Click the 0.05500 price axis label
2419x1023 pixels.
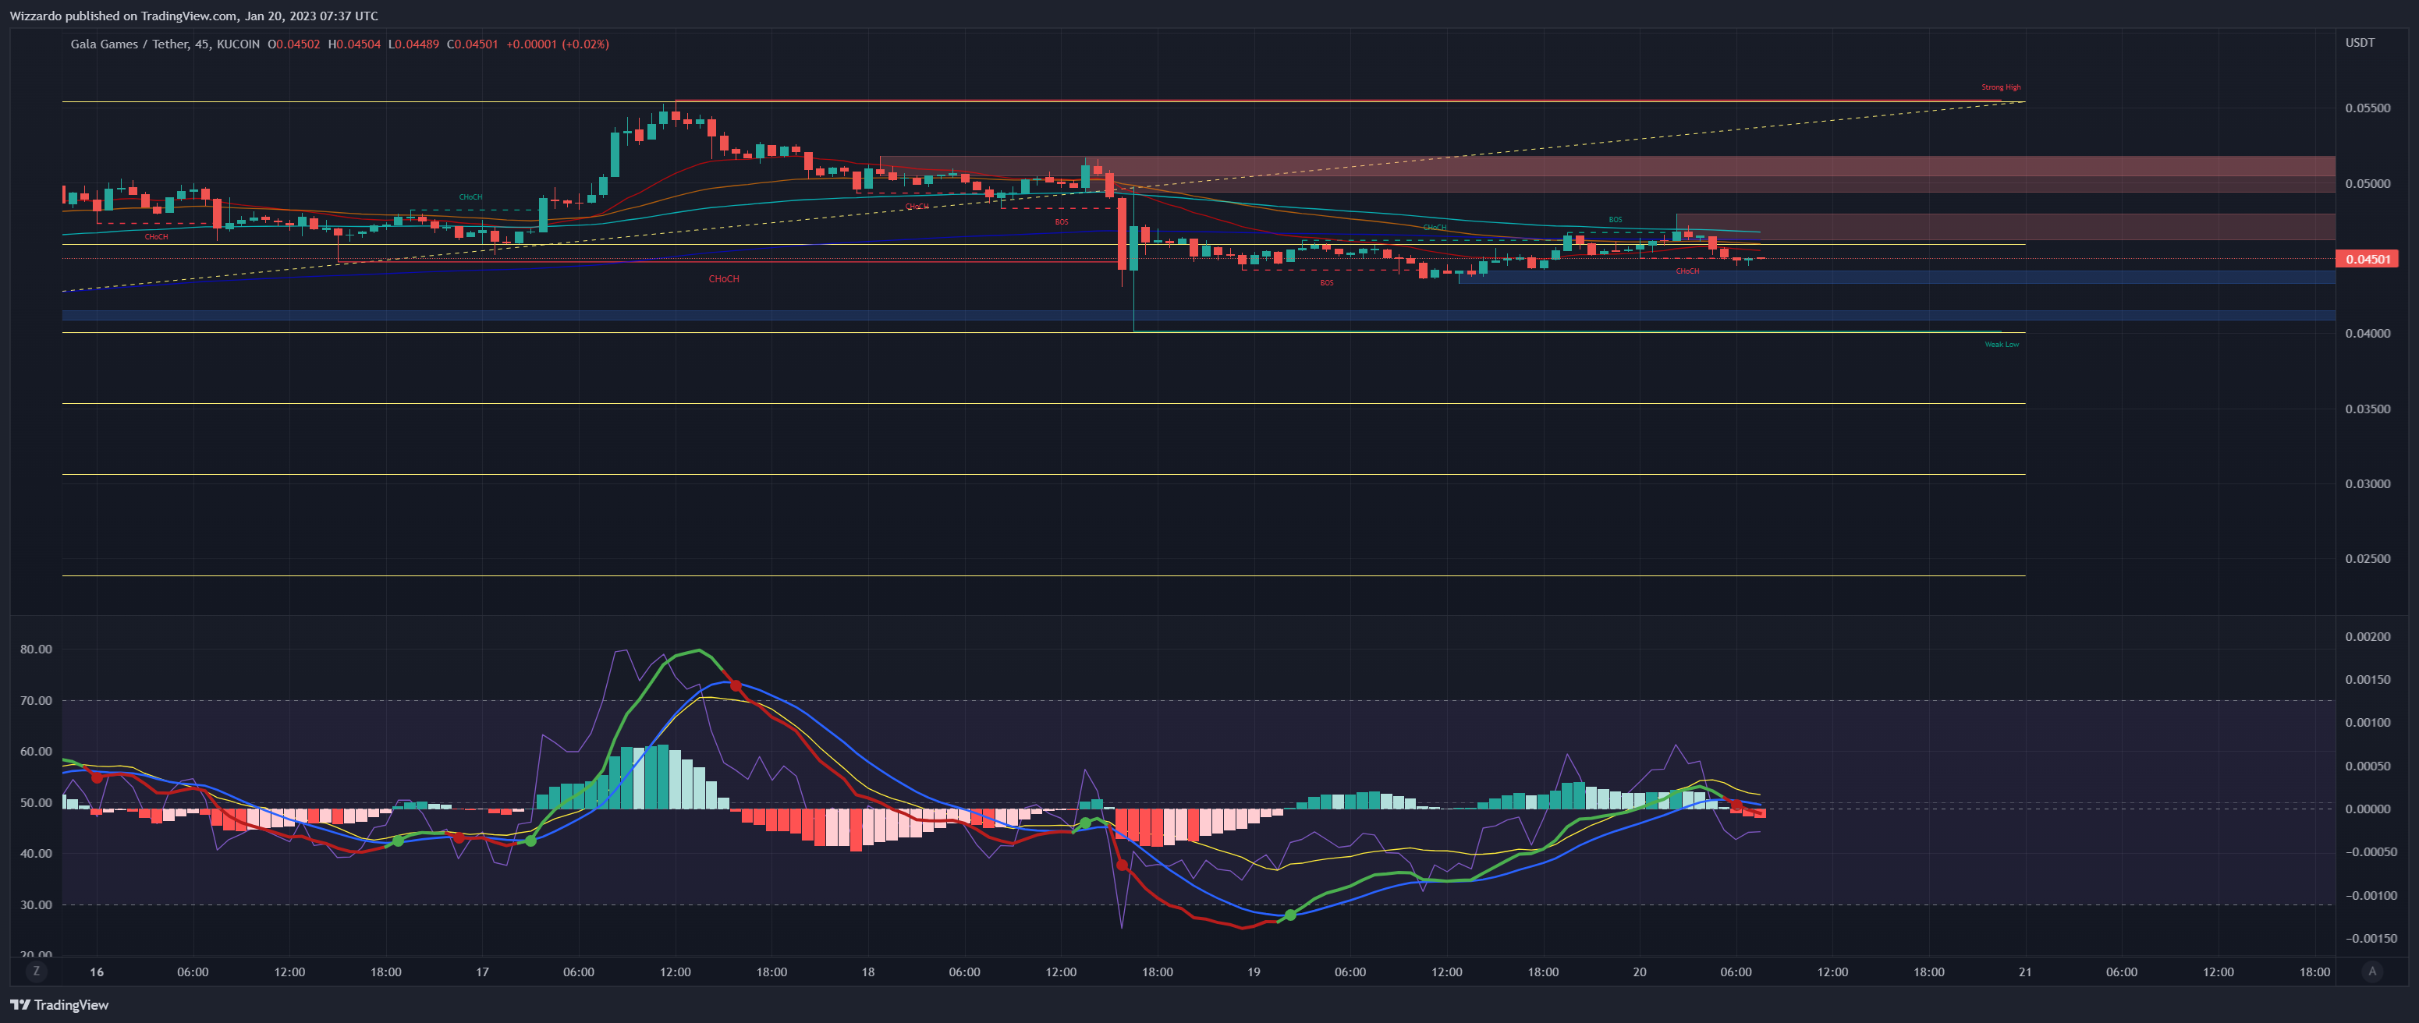2368,109
